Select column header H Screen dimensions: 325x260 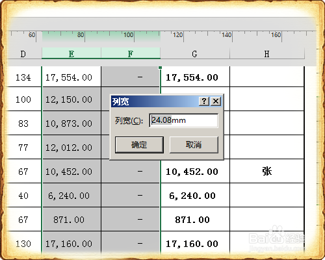coord(267,53)
